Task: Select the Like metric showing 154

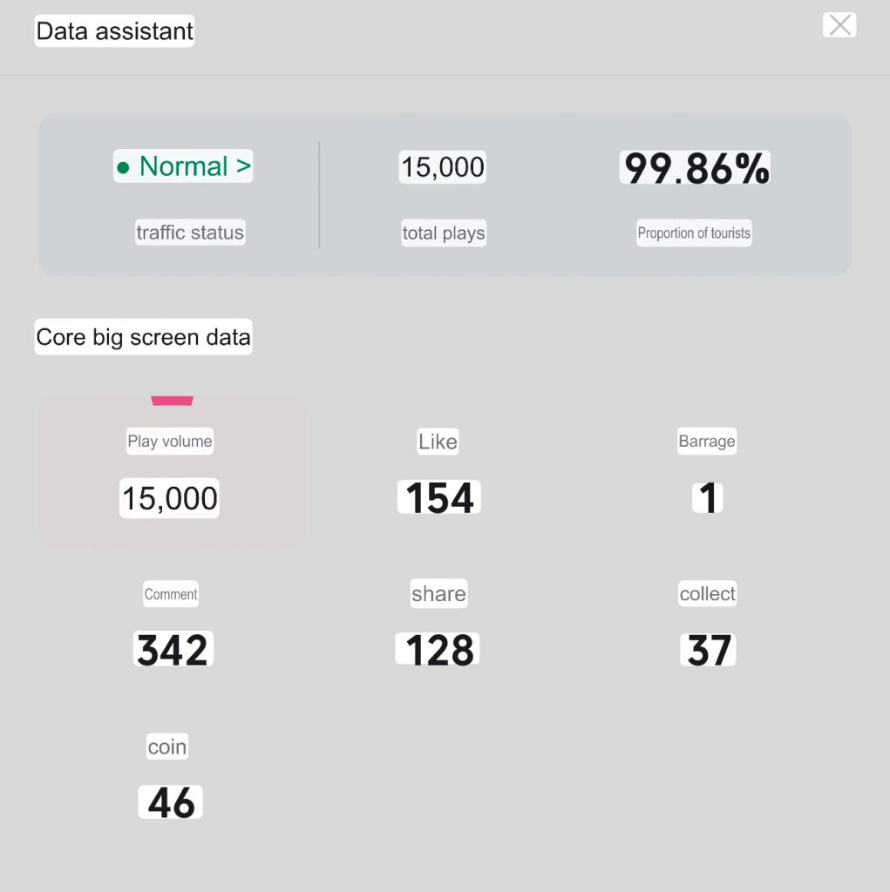Action: pyautogui.click(x=438, y=471)
